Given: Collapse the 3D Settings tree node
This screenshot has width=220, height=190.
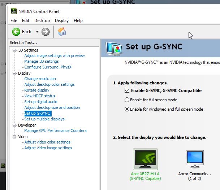Looking at the screenshot, I should click(14, 50).
